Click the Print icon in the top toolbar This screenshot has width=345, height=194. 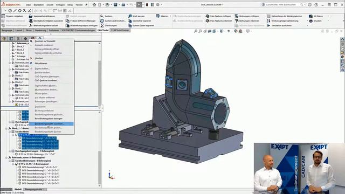(123, 5)
